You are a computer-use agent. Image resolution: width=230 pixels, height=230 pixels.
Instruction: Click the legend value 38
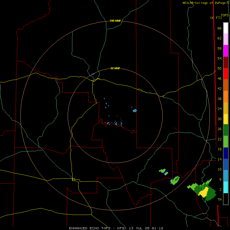pos(220,99)
